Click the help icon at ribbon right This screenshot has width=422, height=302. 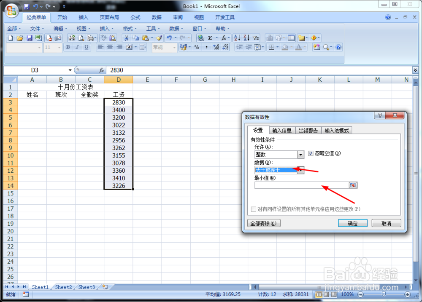[x=388, y=17]
